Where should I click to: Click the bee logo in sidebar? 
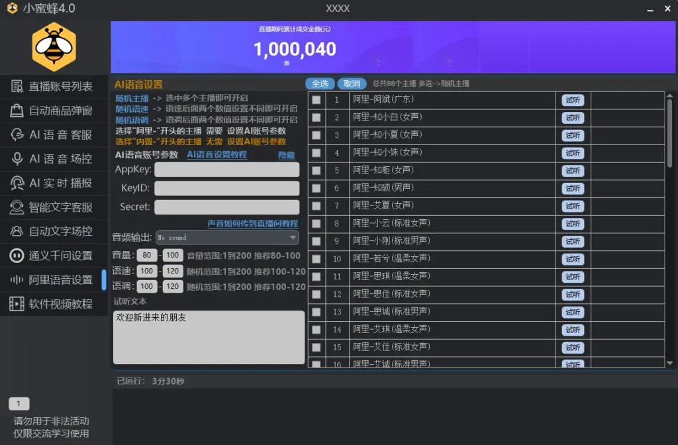click(54, 47)
